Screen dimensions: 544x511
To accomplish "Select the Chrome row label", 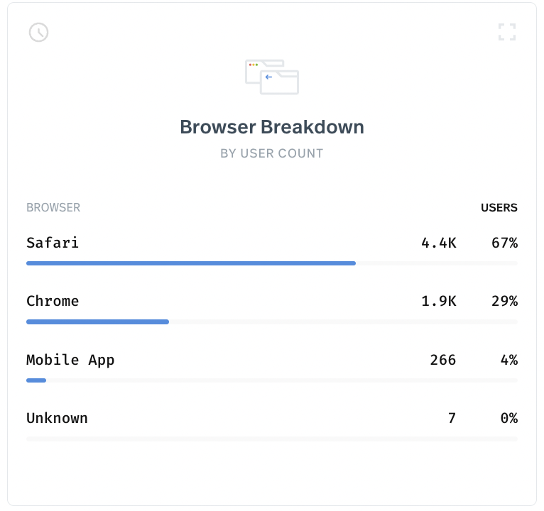I will pyautogui.click(x=53, y=301).
